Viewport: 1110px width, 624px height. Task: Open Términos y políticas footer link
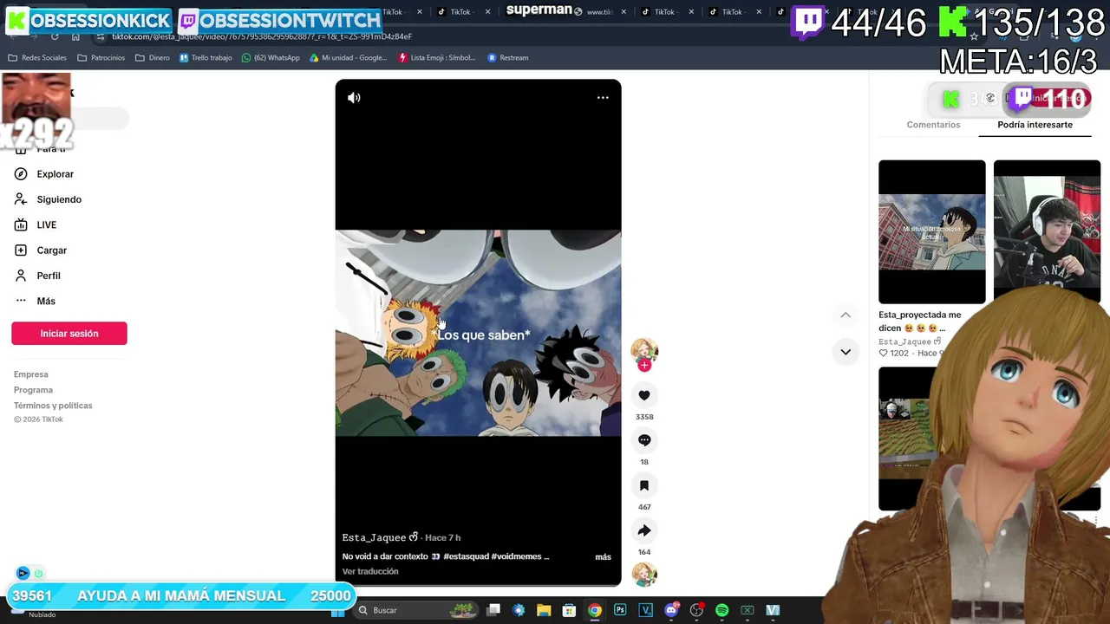click(53, 406)
